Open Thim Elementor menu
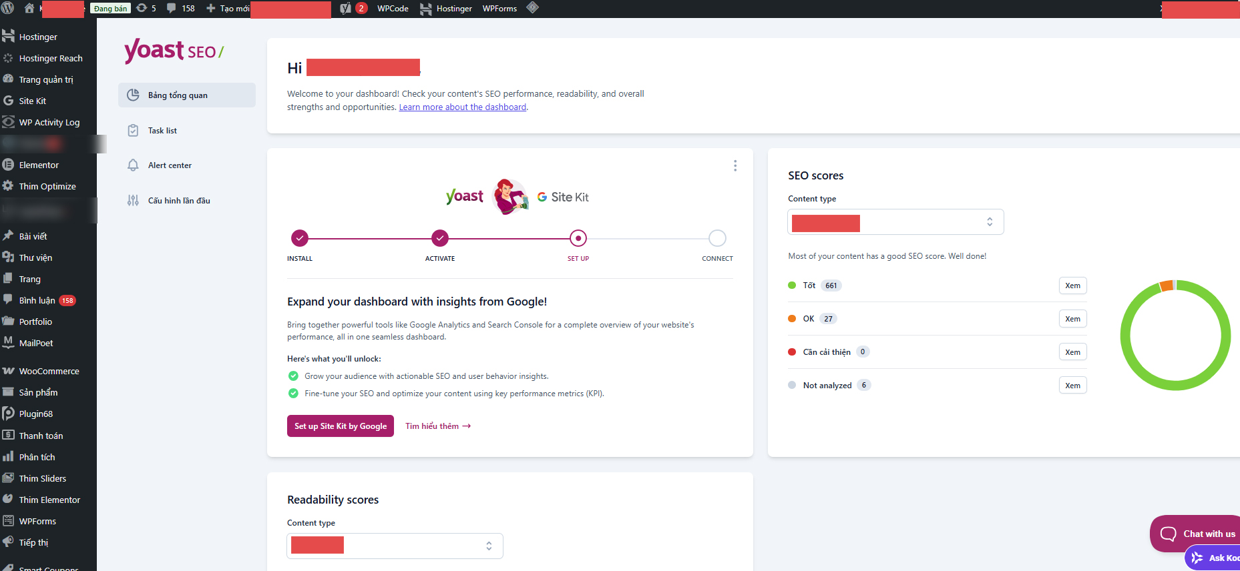This screenshot has width=1240, height=571. pyautogui.click(x=48, y=500)
